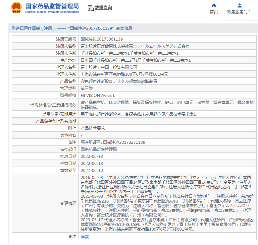Select registration number 国械注进20173061139 cell
The width and height of the screenshot is (258, 245).
click(x=102, y=39)
